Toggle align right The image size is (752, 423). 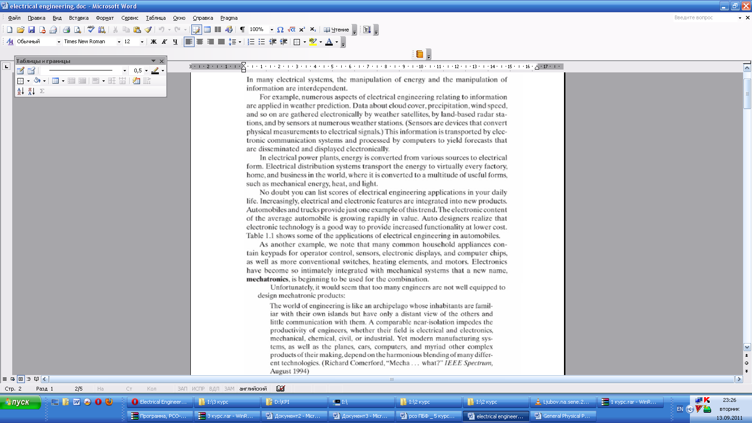(211, 42)
